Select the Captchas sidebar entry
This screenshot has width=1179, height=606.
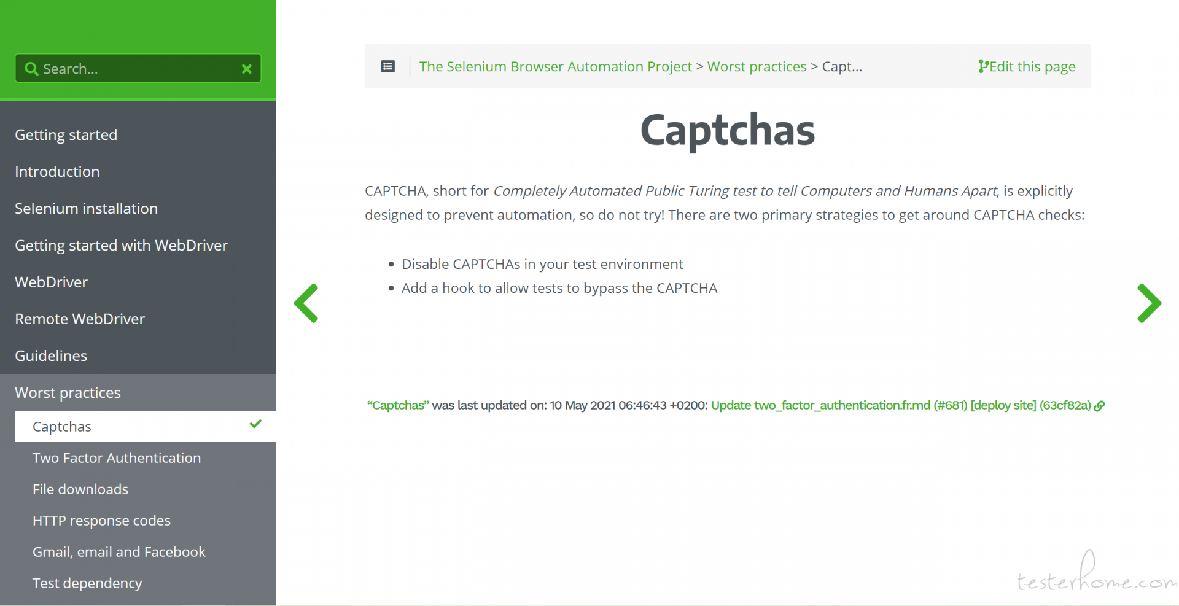click(x=146, y=426)
